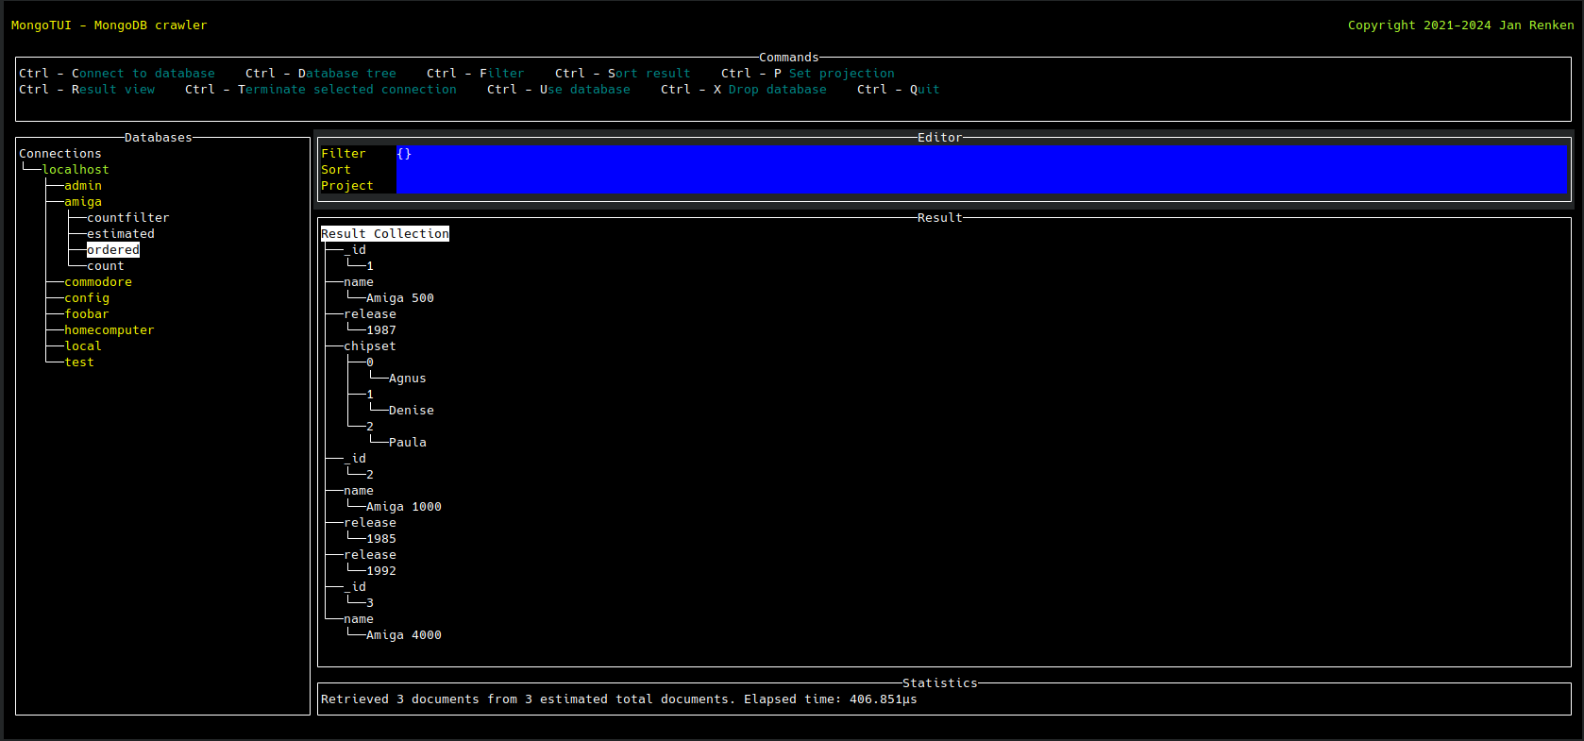Select the release value 1987
Screen dimensions: 1584x741
[381, 330]
